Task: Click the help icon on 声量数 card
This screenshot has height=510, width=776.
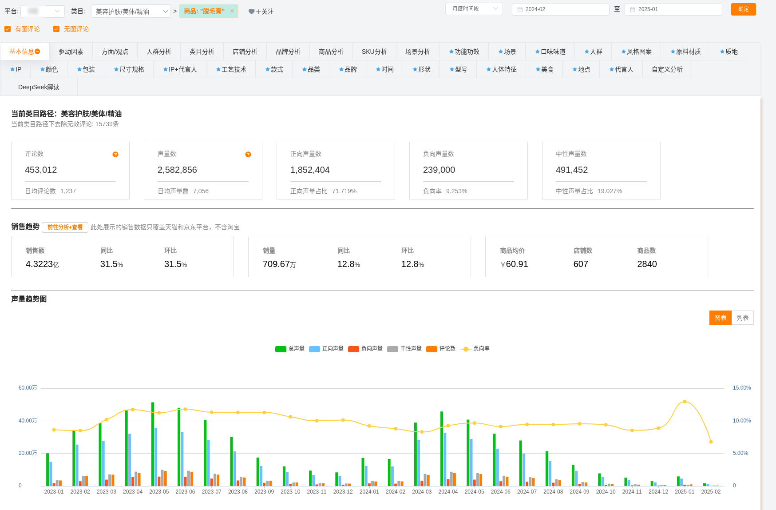Action: coord(248,155)
